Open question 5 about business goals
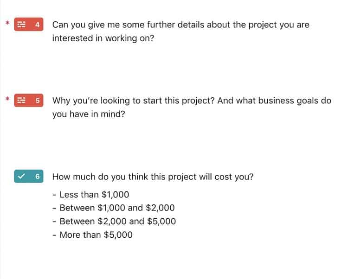 pyautogui.click(x=192, y=108)
